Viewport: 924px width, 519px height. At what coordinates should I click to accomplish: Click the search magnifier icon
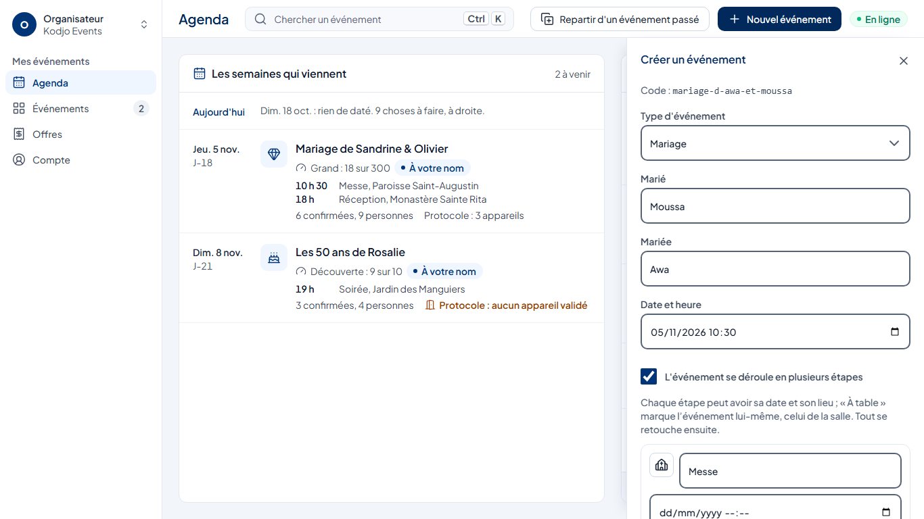coord(260,19)
